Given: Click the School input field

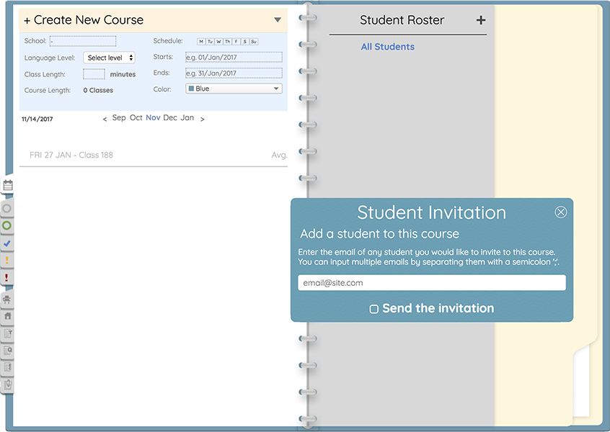Looking at the screenshot, I should [83, 41].
